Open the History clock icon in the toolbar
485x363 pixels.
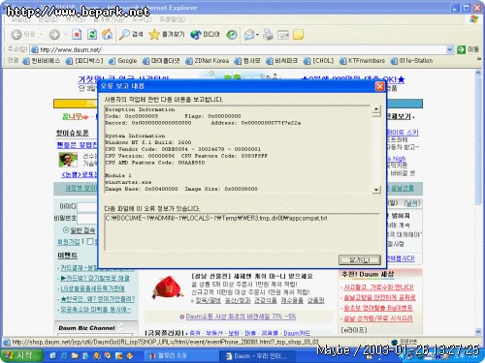[232, 34]
